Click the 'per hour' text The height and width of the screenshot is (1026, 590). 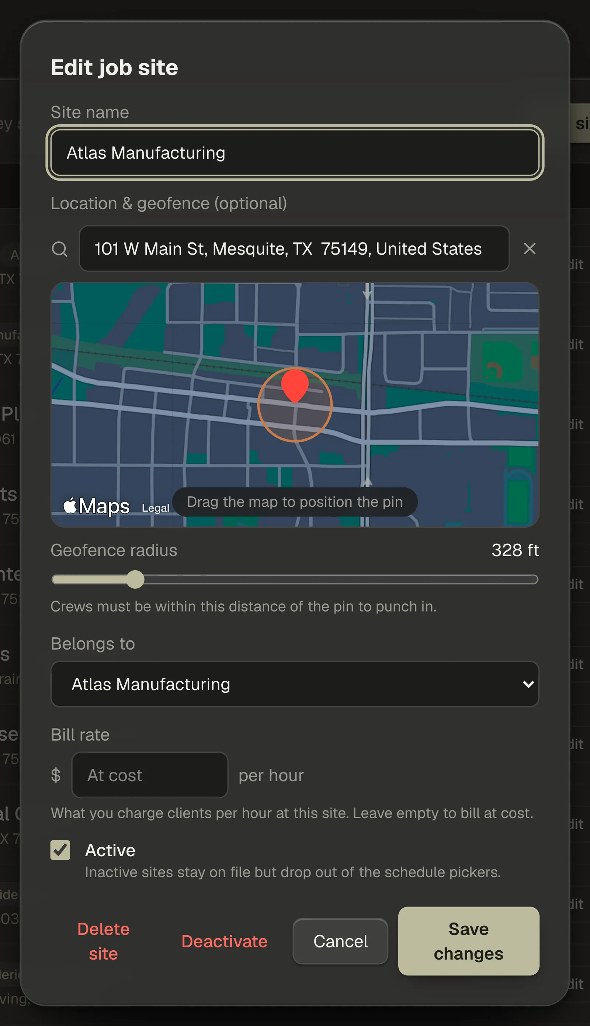coord(271,775)
